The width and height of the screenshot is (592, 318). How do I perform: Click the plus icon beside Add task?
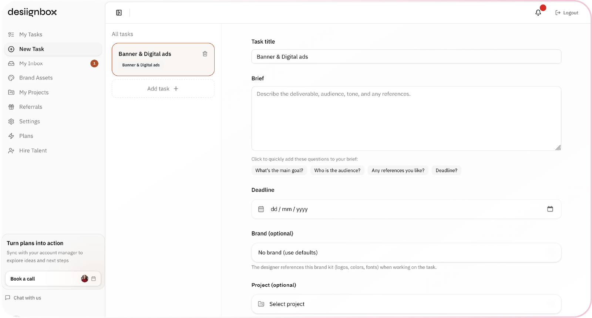click(x=176, y=89)
